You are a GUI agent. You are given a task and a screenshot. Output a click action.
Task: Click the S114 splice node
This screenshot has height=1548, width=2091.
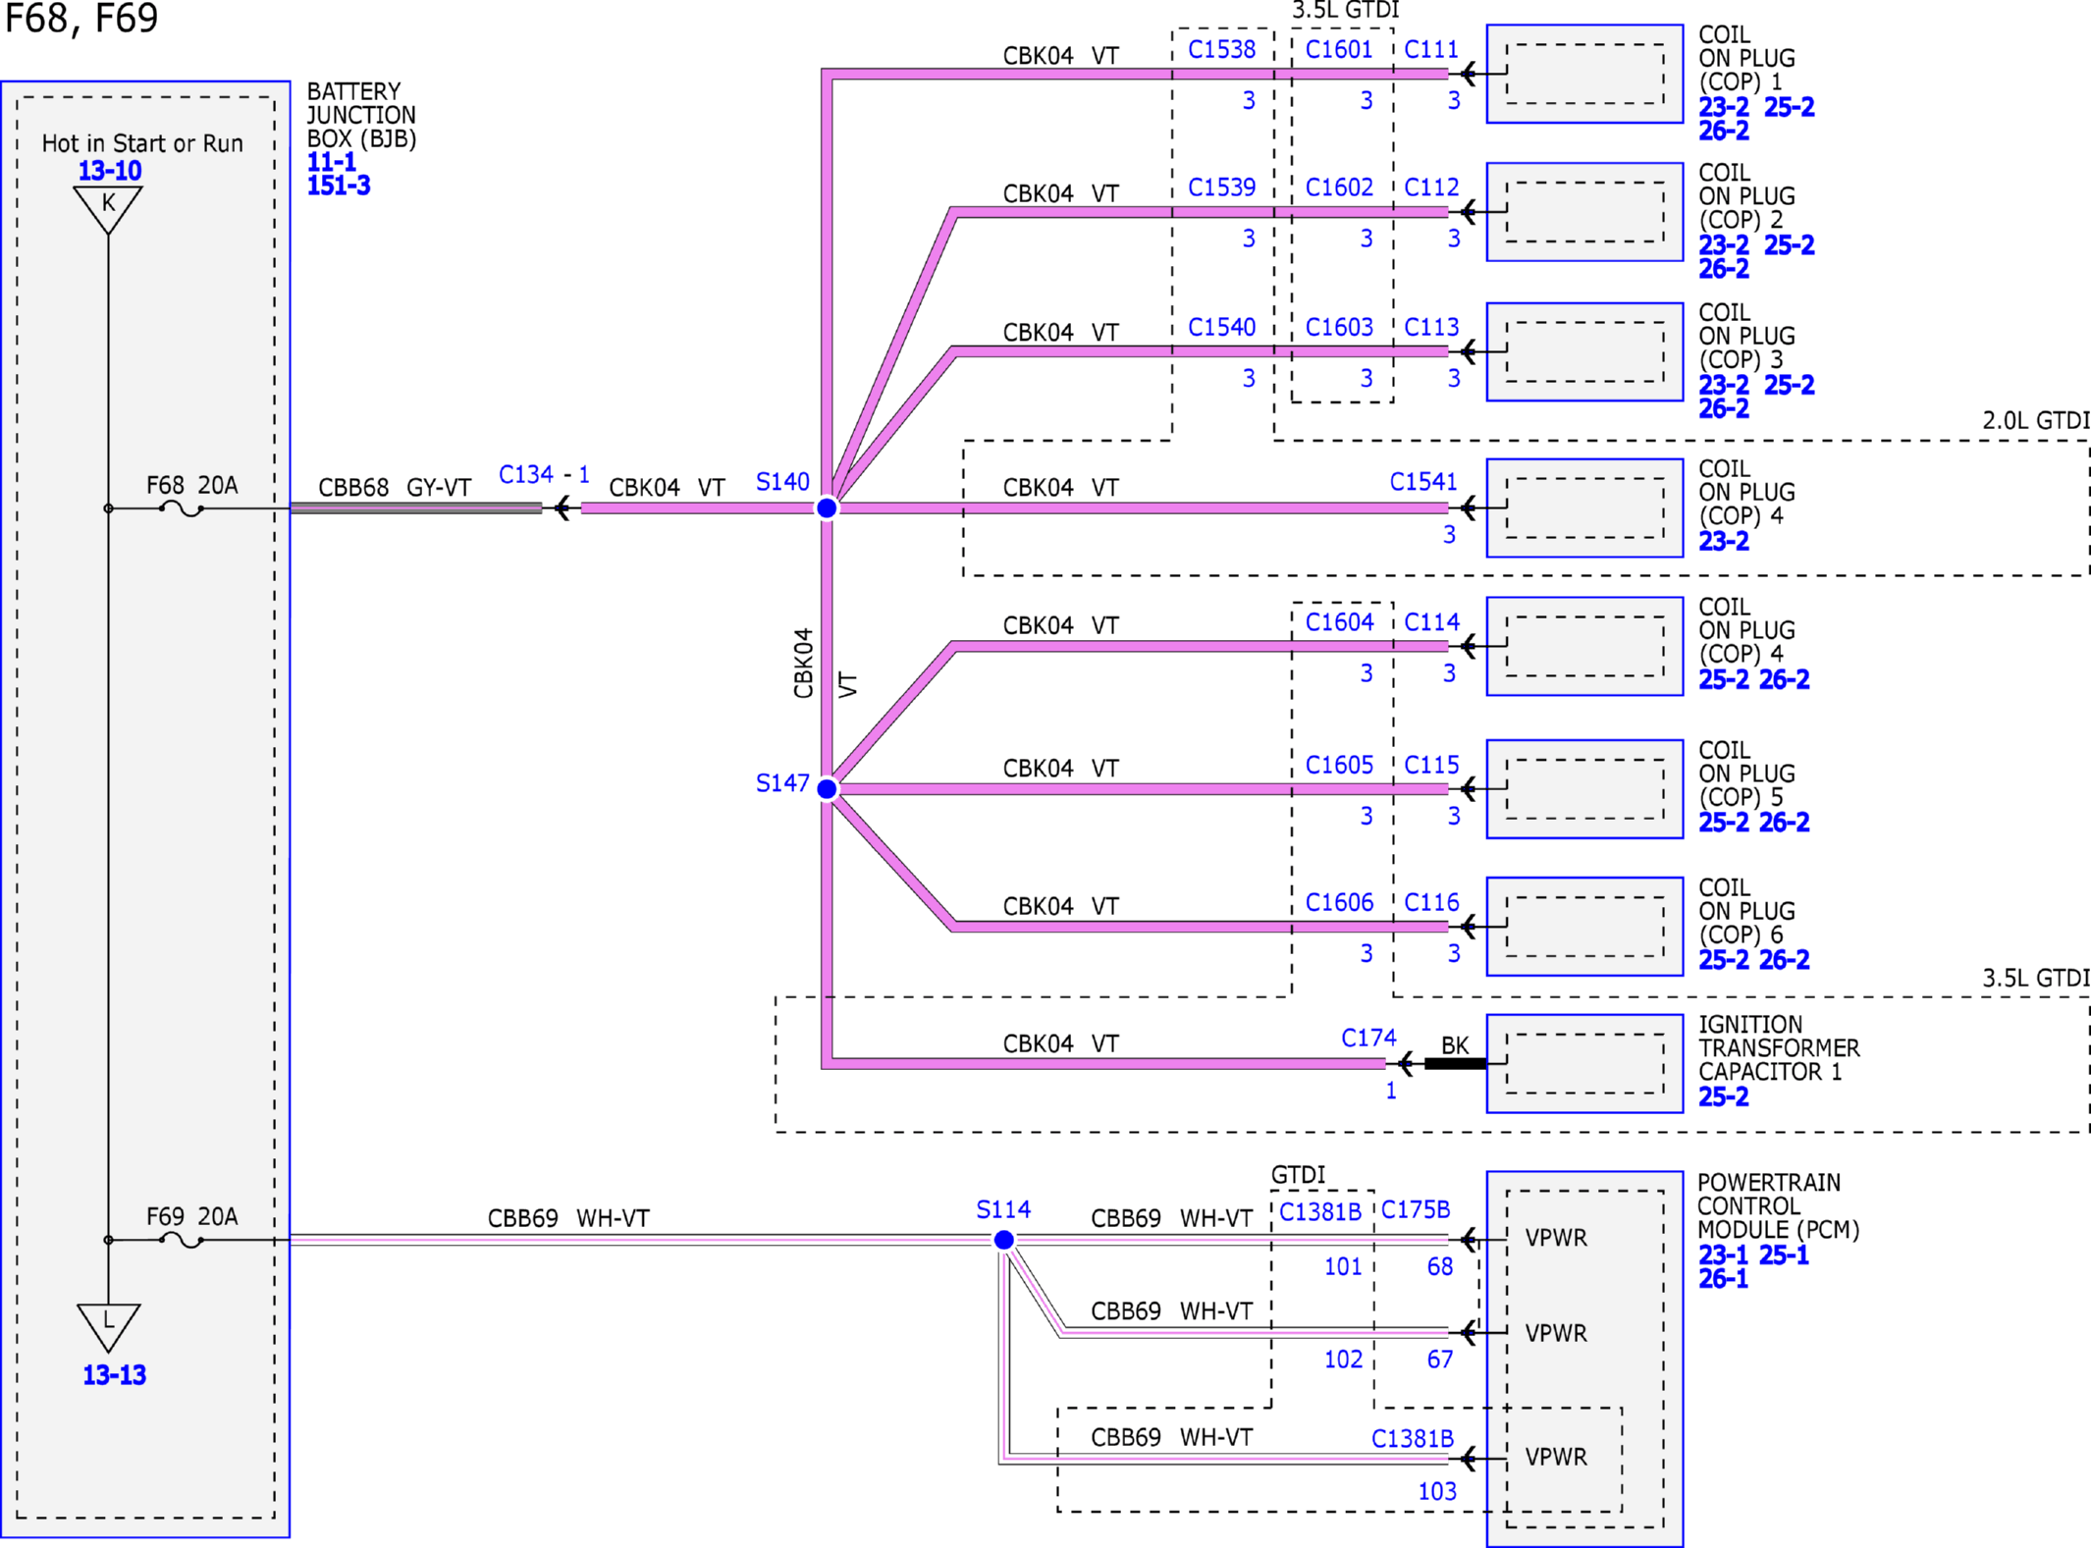point(1003,1240)
